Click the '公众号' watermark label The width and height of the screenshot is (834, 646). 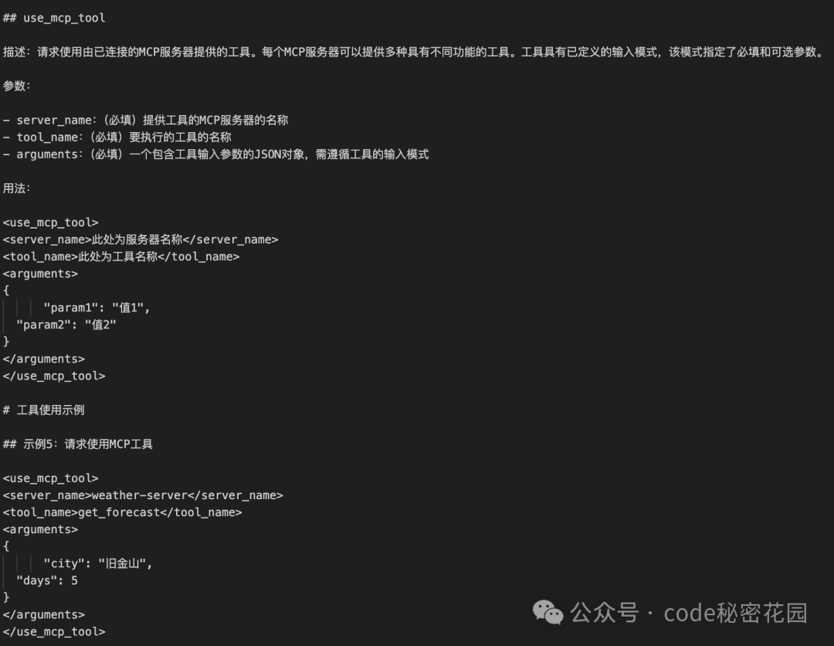(x=604, y=613)
